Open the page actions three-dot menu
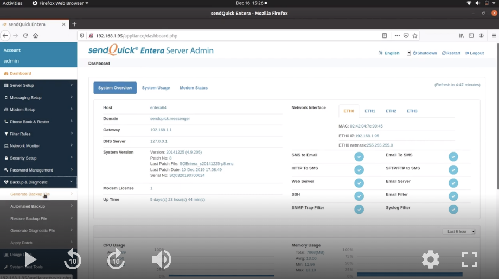Screen dimensions: 499x279 tap(397, 36)
